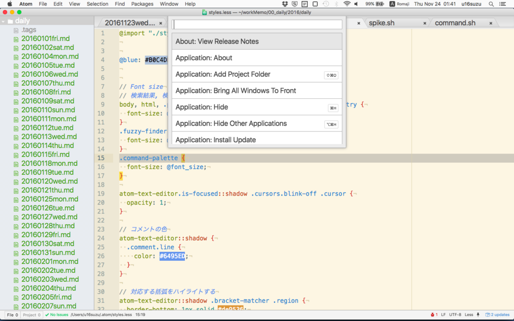Image resolution: width=514 pixels, height=321 pixels.
Task: Open the Edit menu
Action: coord(58,4)
